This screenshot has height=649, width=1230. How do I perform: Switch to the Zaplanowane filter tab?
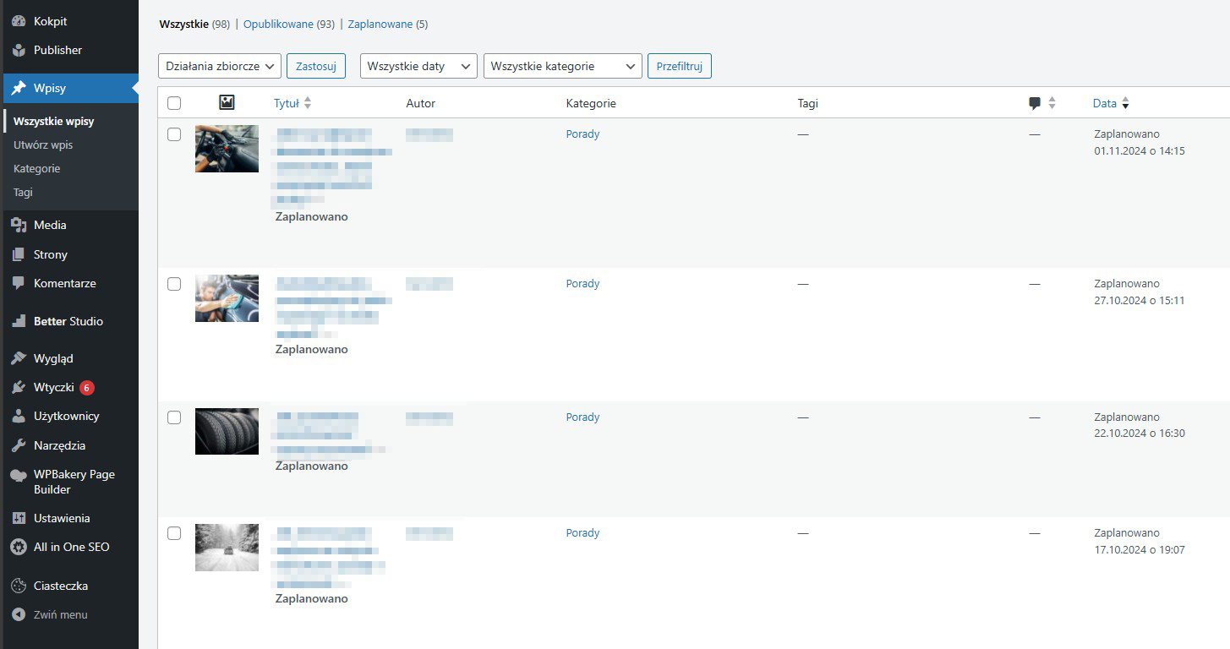point(380,25)
